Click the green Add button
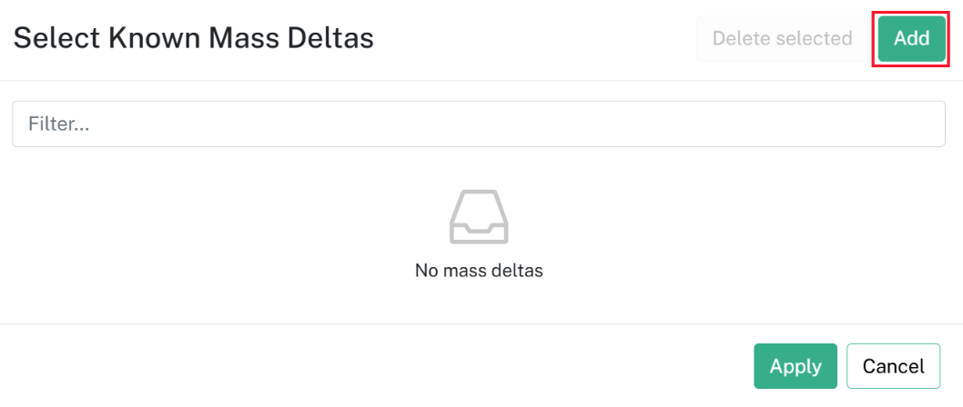This screenshot has width=963, height=407. coord(911,39)
